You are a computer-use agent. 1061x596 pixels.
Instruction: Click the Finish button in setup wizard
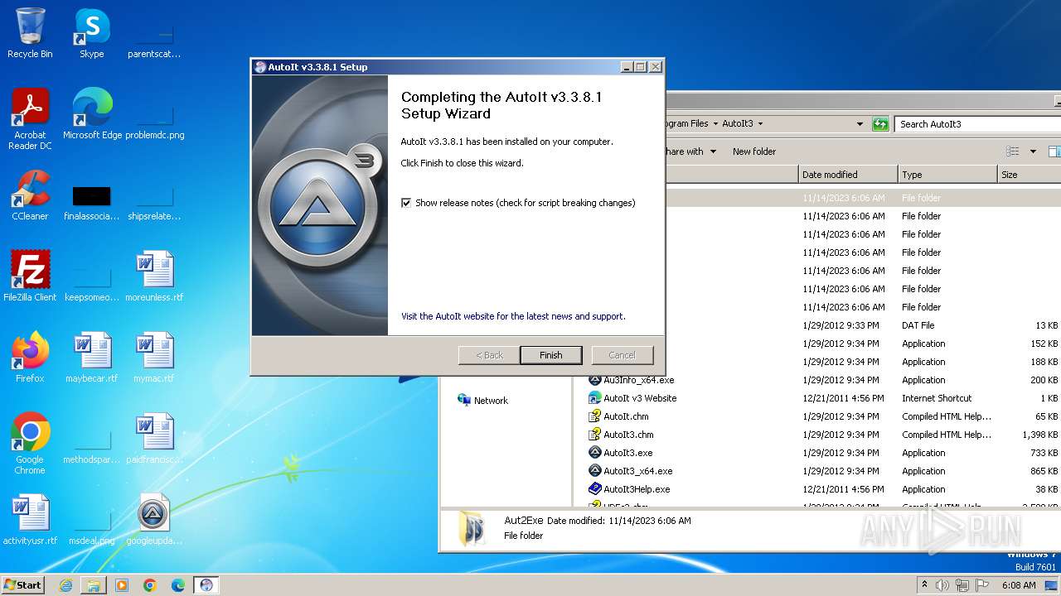click(x=550, y=355)
